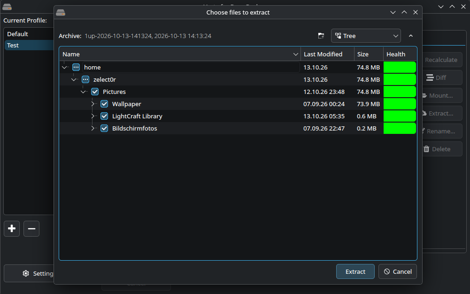Sort by Health column header
Image resolution: width=470 pixels, height=294 pixels.
click(x=400, y=54)
